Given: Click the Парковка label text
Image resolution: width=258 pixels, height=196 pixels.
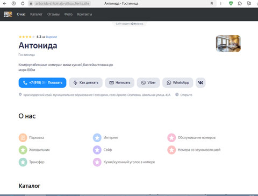Looking at the screenshot, I should 37,138.
